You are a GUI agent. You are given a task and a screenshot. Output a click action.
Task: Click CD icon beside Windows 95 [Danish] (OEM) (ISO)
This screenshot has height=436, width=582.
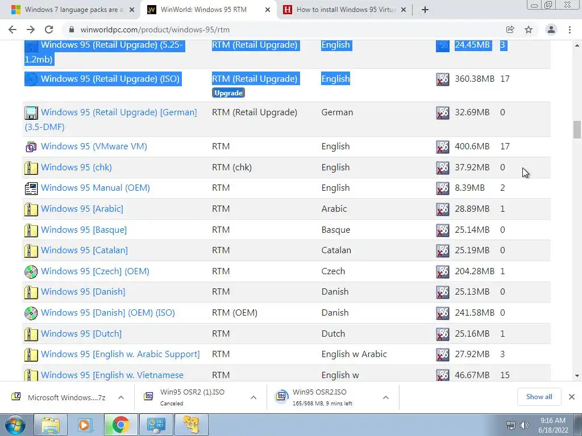(31, 313)
